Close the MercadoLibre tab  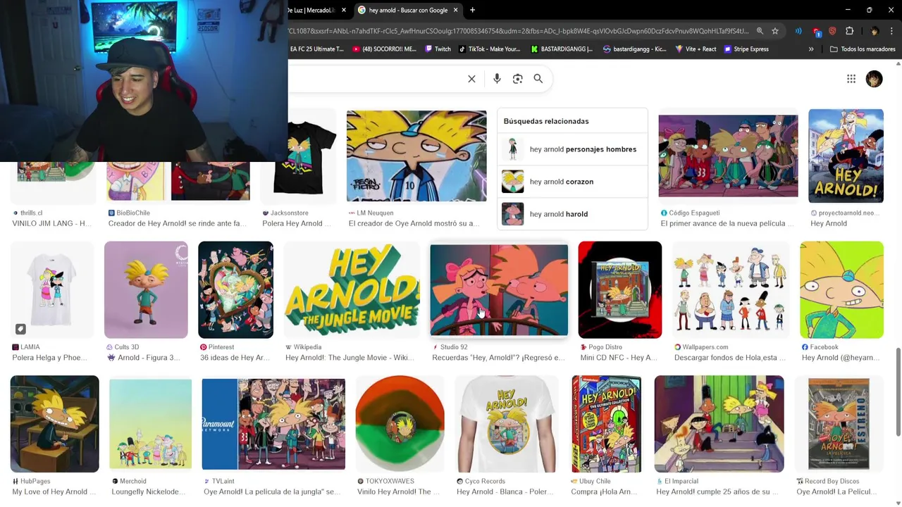pyautogui.click(x=344, y=10)
